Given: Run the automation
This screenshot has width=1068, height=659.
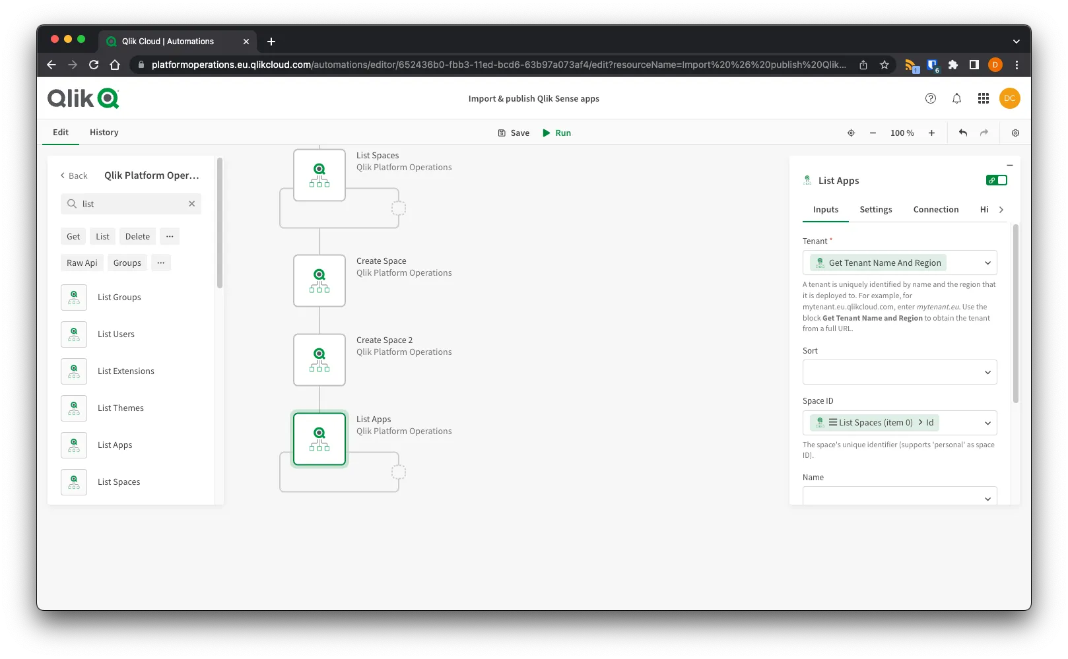Looking at the screenshot, I should click(556, 133).
